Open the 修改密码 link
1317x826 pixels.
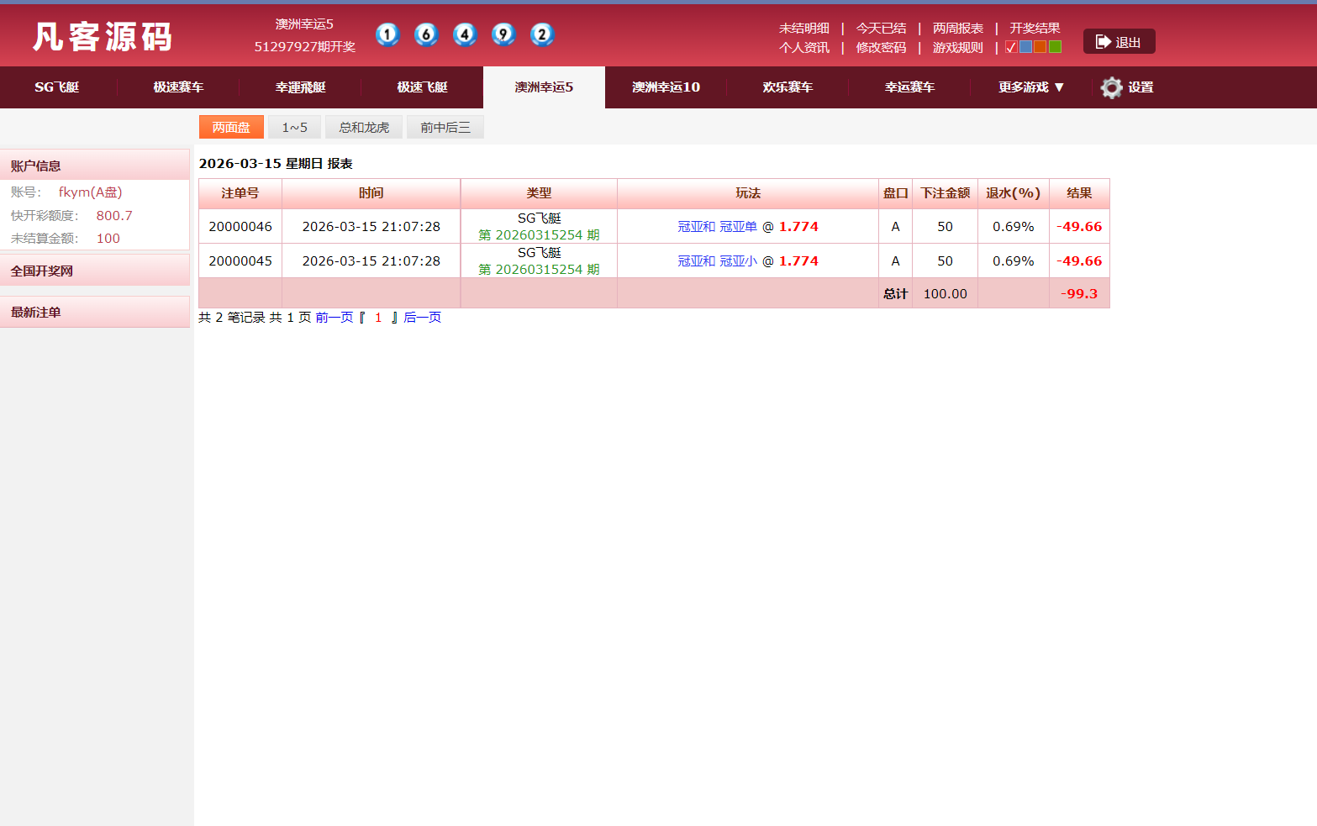pos(880,47)
